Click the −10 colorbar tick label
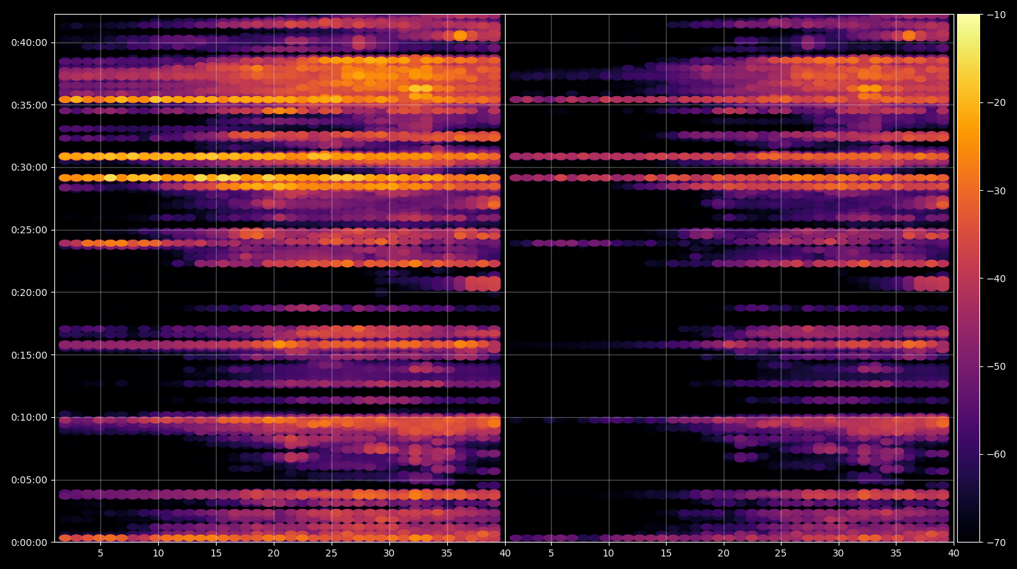 (997, 15)
